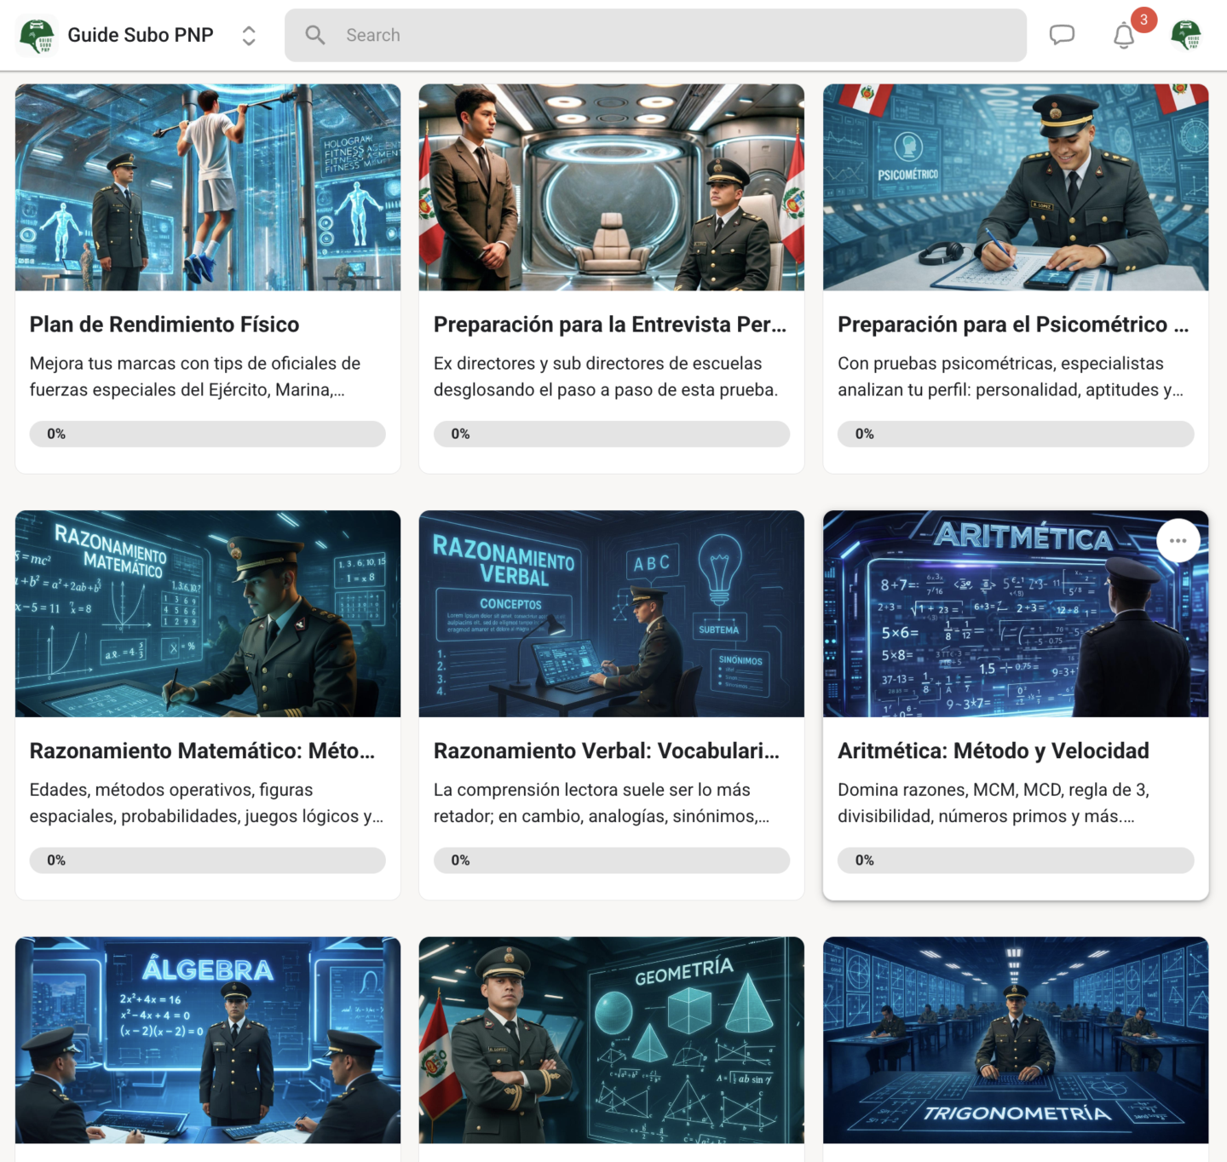Open Aritmética course thumbnail image
Screen dimensions: 1227x1162
pos(1016,614)
